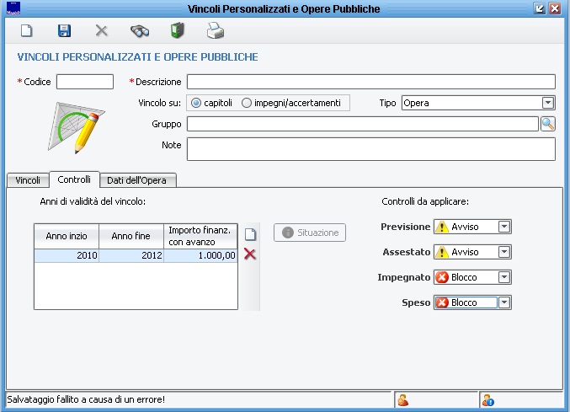The height and width of the screenshot is (412, 570).
Task: Click the New document toolbar icon
Action: (x=27, y=31)
